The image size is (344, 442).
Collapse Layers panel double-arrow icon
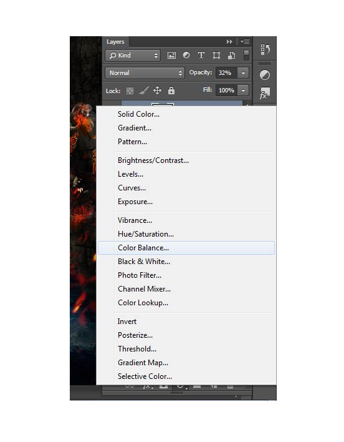pyautogui.click(x=229, y=41)
